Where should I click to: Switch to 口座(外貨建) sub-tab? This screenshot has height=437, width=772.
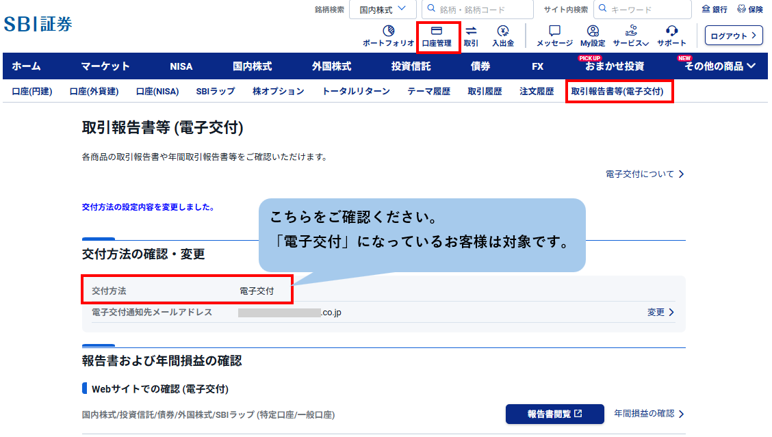94,91
